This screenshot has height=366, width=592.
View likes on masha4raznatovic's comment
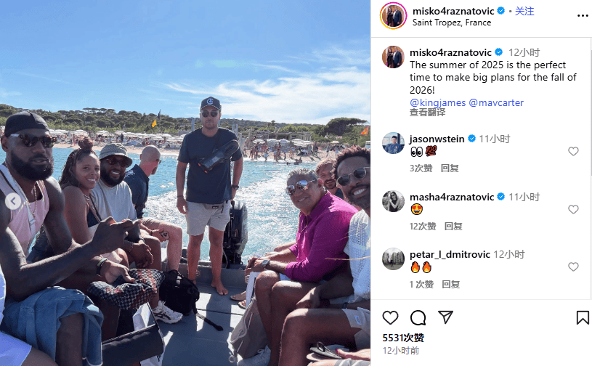pos(423,227)
